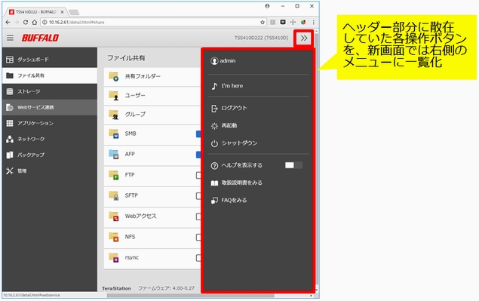
Task: Click the browser home button
Action: coord(35,23)
